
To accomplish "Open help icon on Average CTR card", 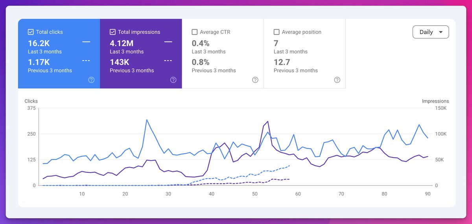I will [255, 80].
